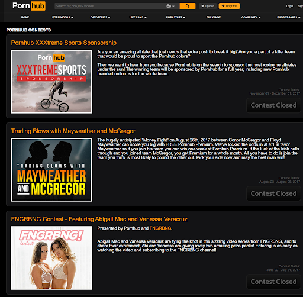303x297 pixels.
Task: Open the Login link
Action: (289, 6)
